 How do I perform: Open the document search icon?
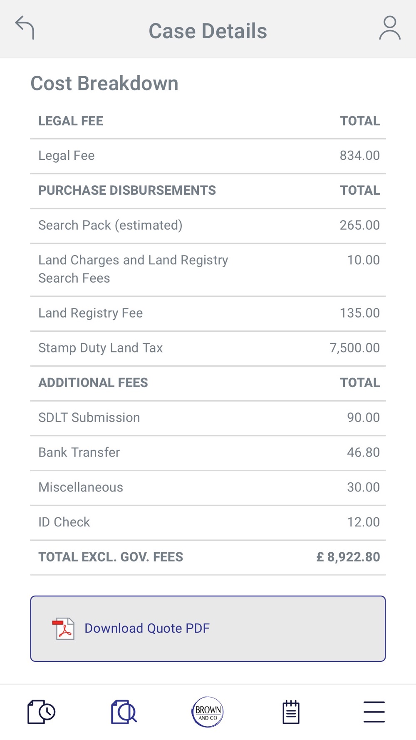click(x=124, y=712)
